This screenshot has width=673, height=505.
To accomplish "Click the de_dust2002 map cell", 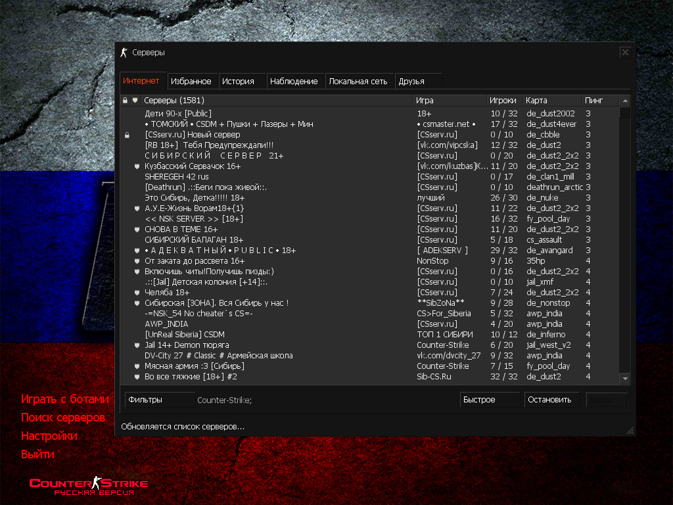I will coord(551,114).
